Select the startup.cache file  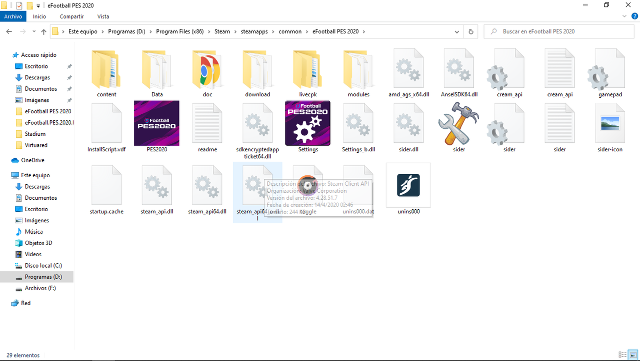106,190
